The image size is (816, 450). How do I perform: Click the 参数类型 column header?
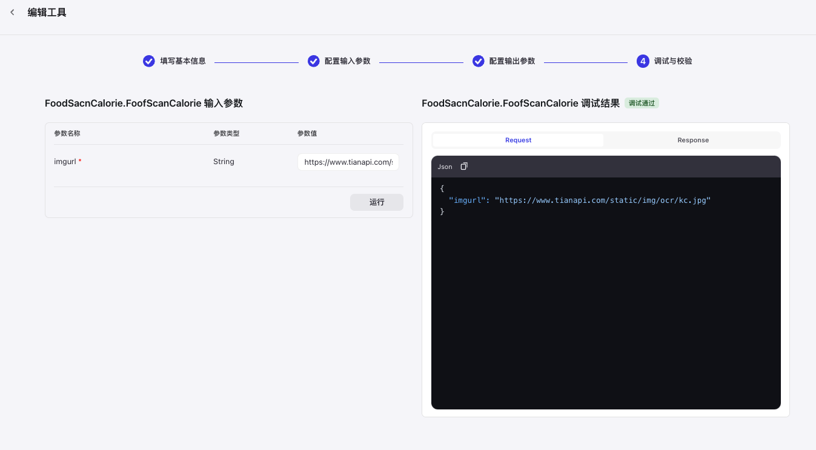pyautogui.click(x=227, y=133)
